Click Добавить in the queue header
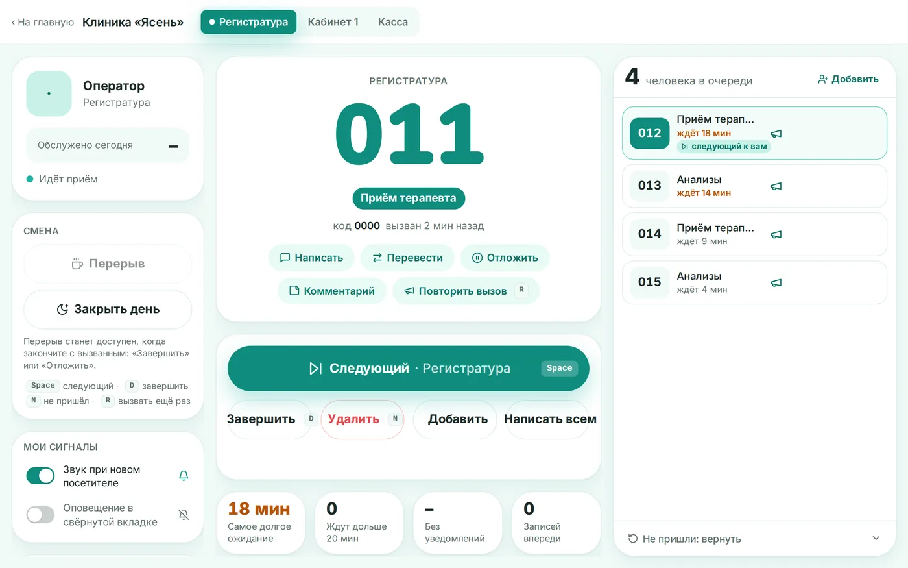The width and height of the screenshot is (908, 568). coord(848,79)
